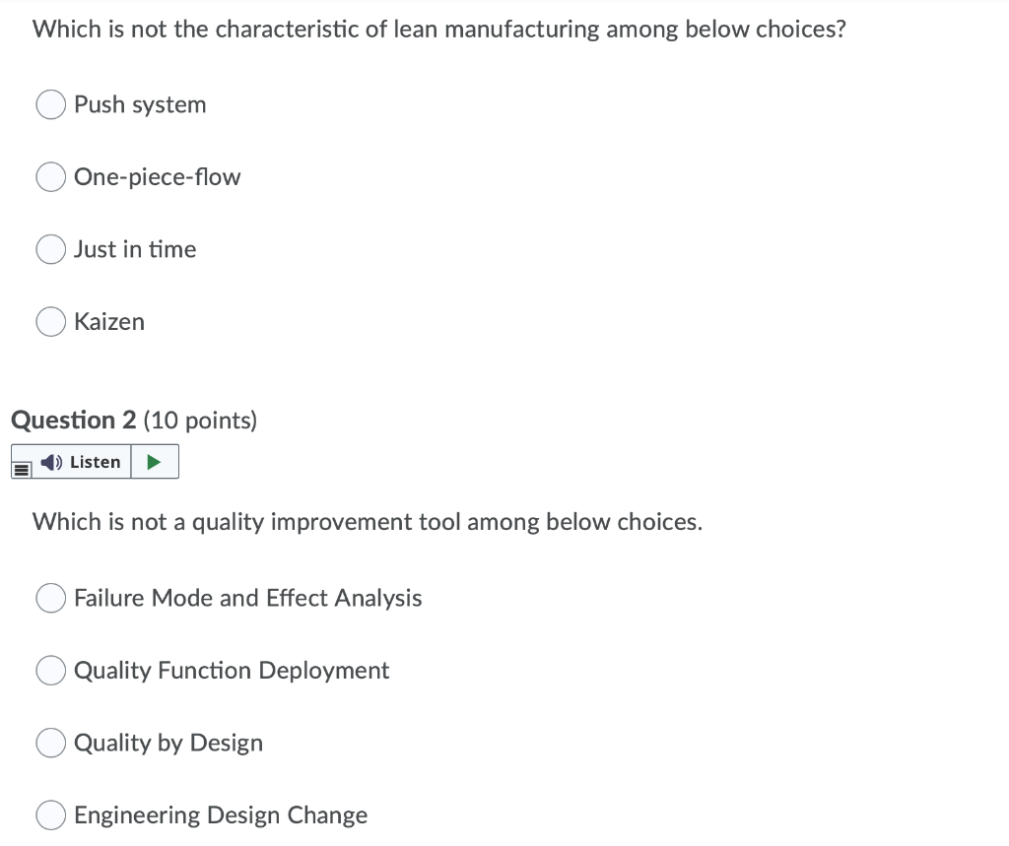This screenshot has width=1009, height=846.
Task: Pick Engineering Design Change as the answer
Action: [50, 814]
